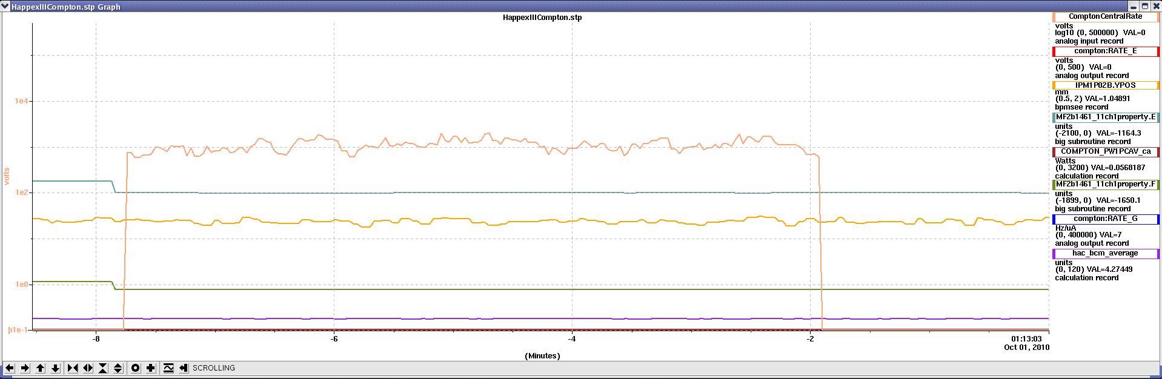This screenshot has height=379, width=1162.
Task: Click the Watts units text
Action: [x=1065, y=160]
